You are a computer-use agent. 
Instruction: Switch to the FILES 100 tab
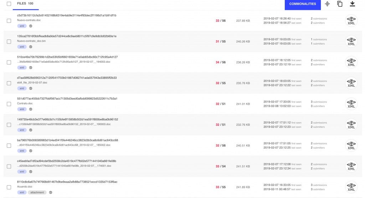25,4
